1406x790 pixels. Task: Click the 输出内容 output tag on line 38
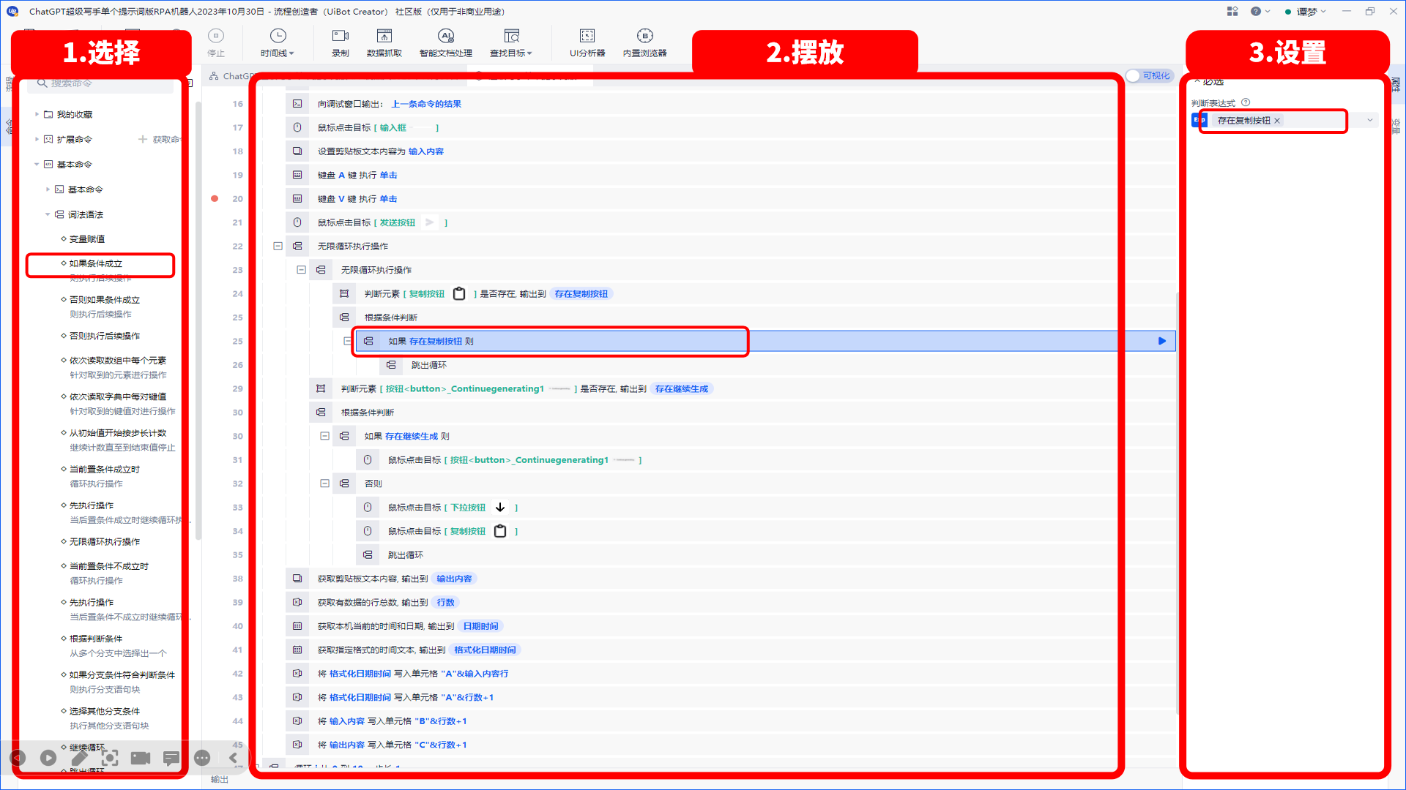(454, 579)
